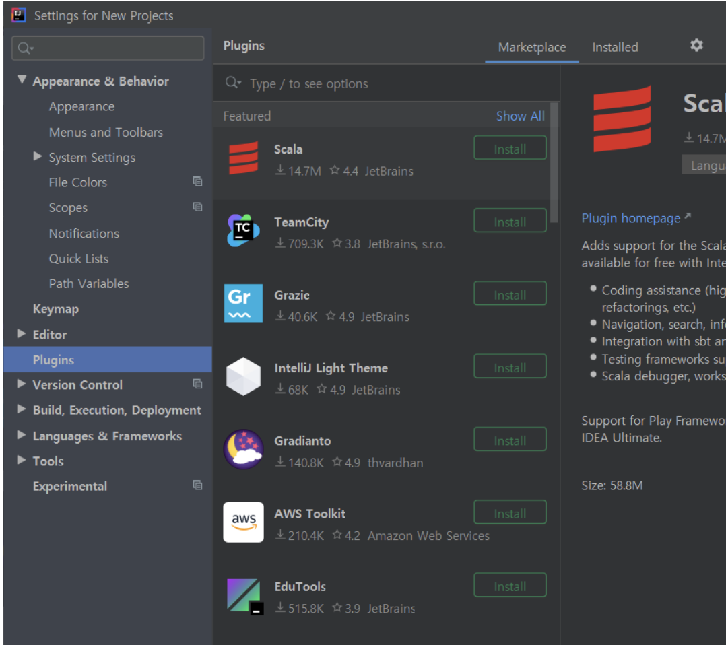Image resolution: width=726 pixels, height=645 pixels.
Task: Open File Colors settings
Action: [x=78, y=182]
